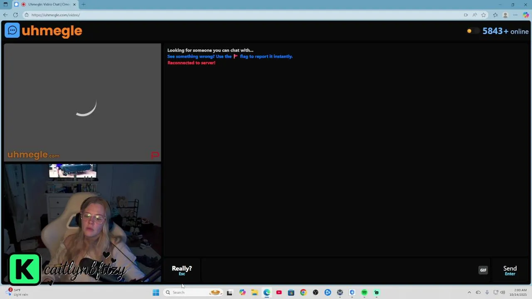
Task: Click the '5843+ online' counter text
Action: coord(505,31)
